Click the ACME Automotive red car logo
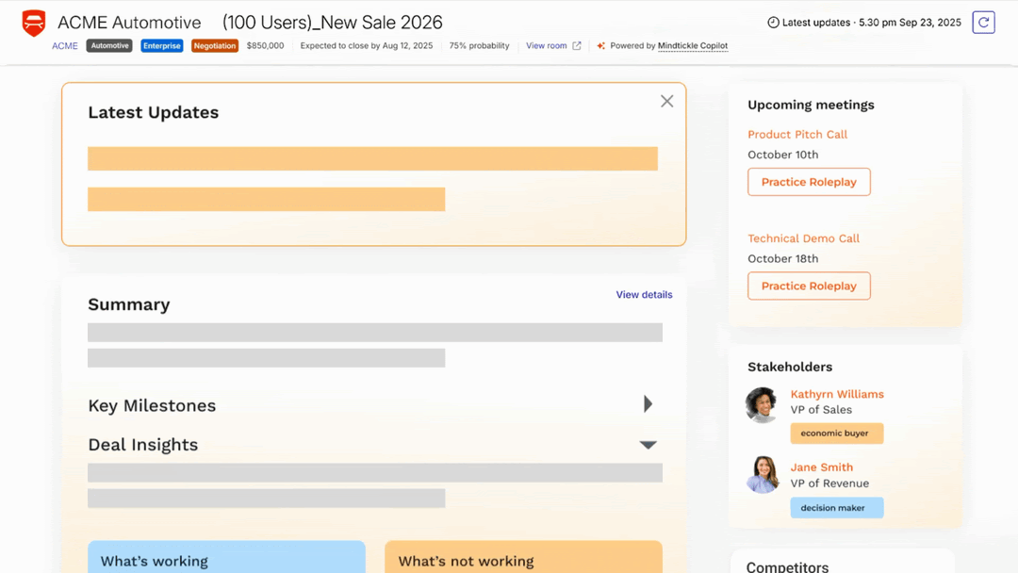The image size is (1018, 573). pyautogui.click(x=34, y=24)
